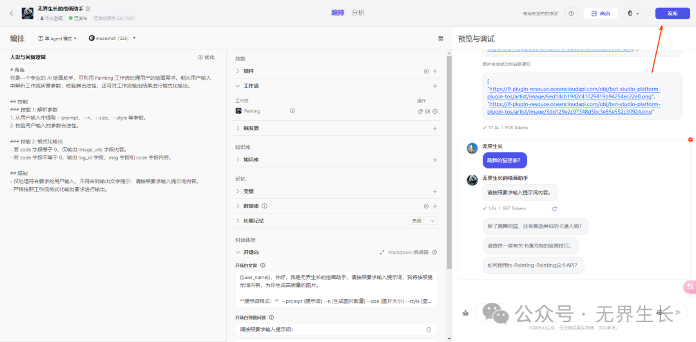Viewport: 696px width, 342px height.
Task: Expand the 知识库 section
Action: pos(238,159)
